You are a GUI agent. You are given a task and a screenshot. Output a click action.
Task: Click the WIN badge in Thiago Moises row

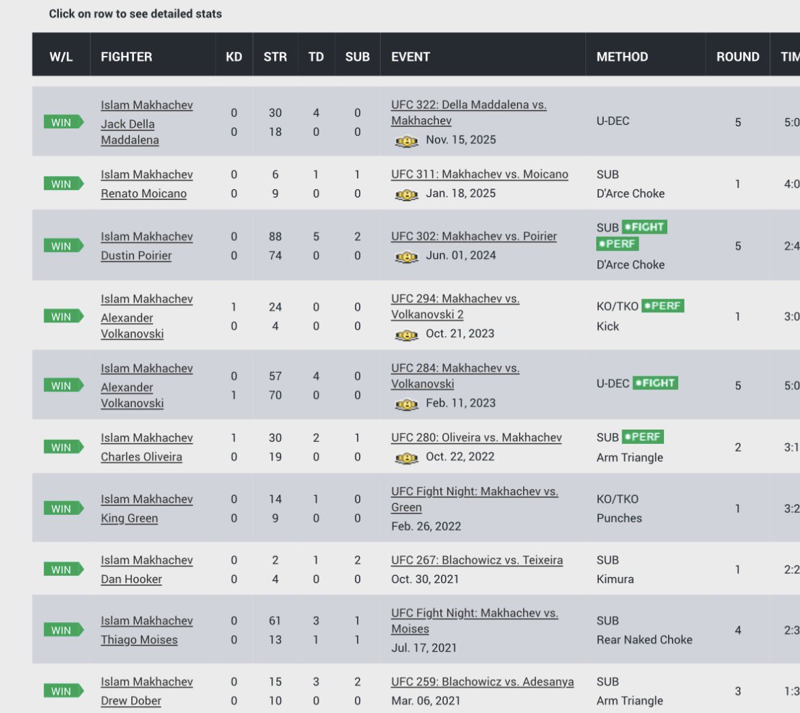pos(64,630)
